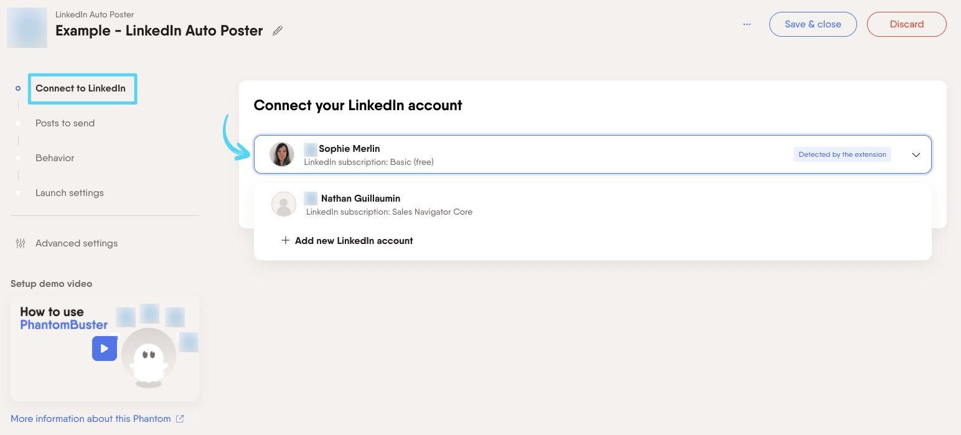Choose the Nathan Guillaumin account

tap(593, 204)
